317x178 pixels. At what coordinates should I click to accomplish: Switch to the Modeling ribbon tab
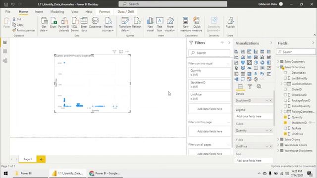(x=57, y=12)
